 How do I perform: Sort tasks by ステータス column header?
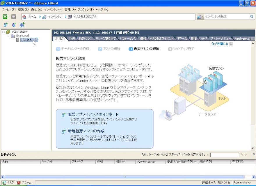(x=83, y=162)
